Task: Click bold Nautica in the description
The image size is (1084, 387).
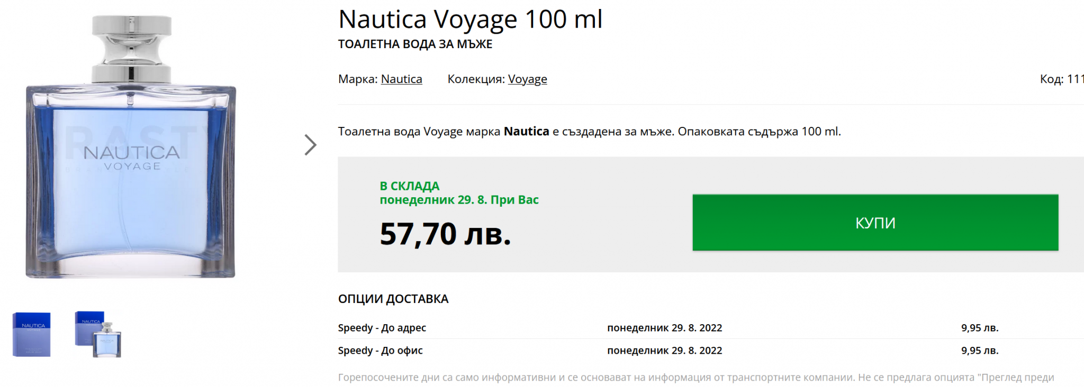Action: pos(526,132)
